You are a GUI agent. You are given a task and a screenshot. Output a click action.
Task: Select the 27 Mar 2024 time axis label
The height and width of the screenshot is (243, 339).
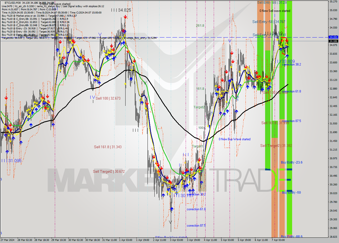pos(7,240)
